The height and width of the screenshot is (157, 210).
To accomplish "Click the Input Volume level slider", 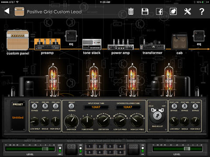I will (30, 149).
